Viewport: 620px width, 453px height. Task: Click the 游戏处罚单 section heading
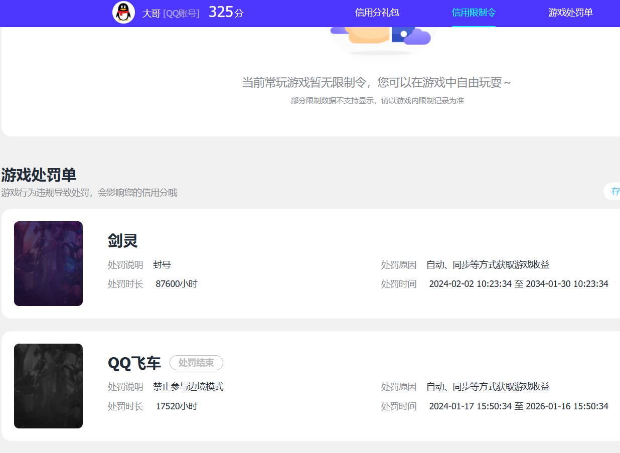tap(39, 176)
